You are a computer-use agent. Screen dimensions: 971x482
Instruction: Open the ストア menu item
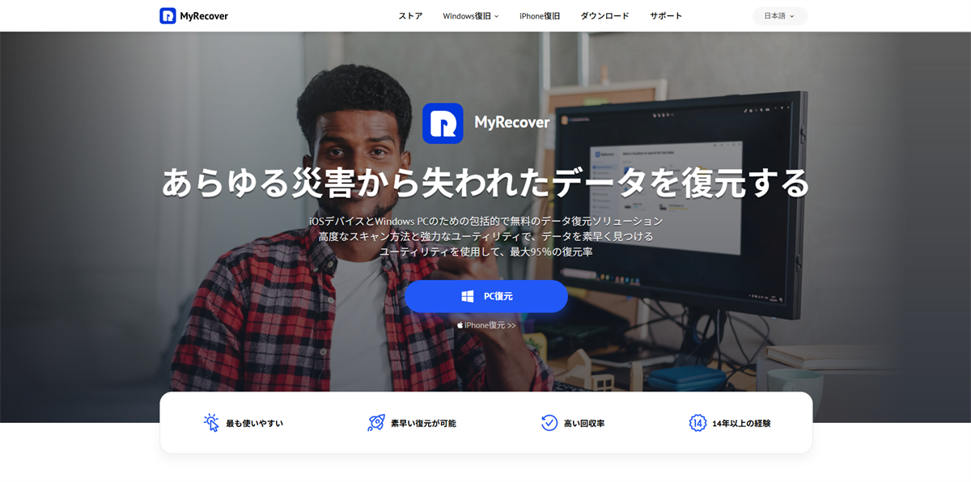tap(410, 16)
